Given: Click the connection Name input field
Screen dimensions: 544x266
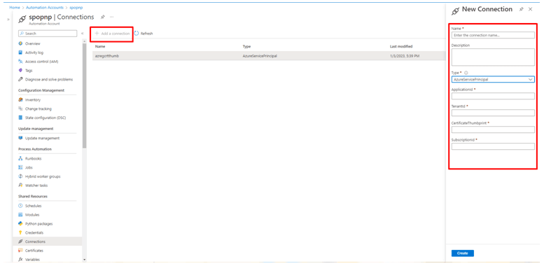Looking at the screenshot, I should pyautogui.click(x=493, y=35).
